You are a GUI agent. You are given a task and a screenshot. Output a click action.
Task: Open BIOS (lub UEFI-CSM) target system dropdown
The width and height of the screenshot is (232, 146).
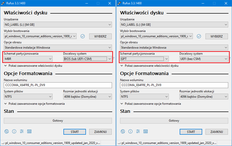(88, 59)
